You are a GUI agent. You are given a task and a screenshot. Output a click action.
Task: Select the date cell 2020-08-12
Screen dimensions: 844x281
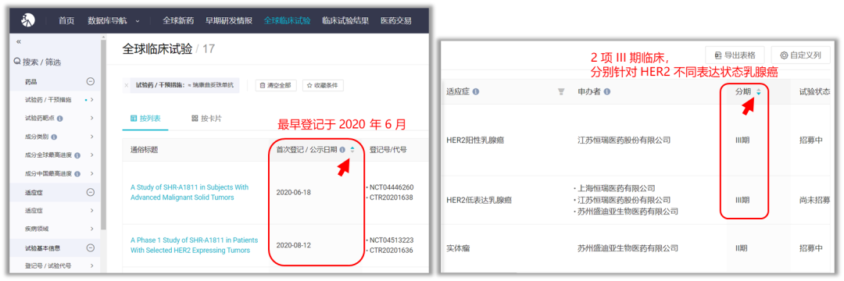(x=293, y=245)
